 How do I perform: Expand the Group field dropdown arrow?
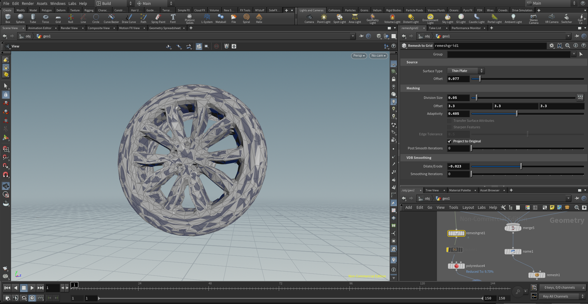coord(574,54)
